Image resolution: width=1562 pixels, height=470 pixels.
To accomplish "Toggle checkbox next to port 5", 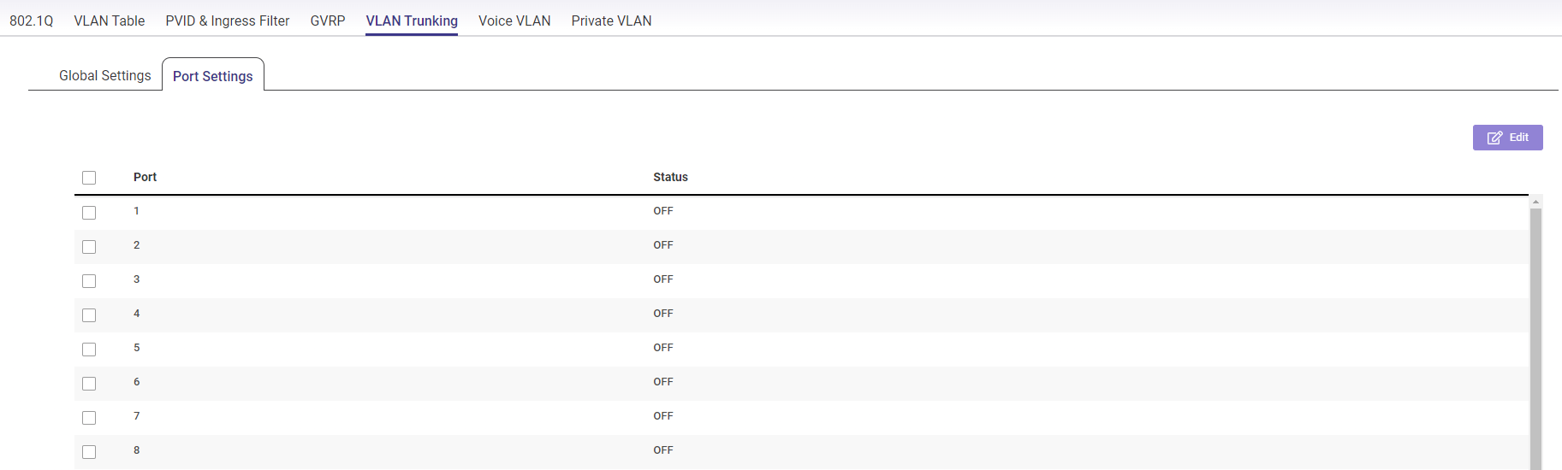I will (x=89, y=350).
